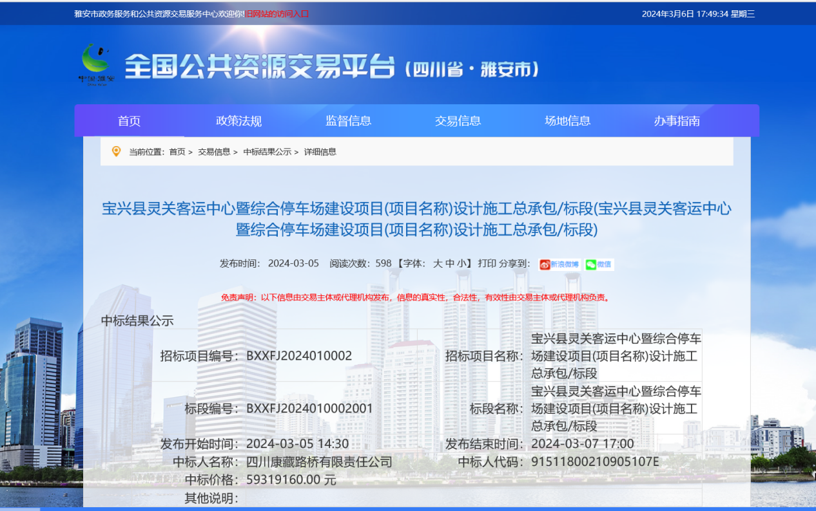Go to 首页 in the breadcrumb
This screenshot has height=511, width=816.
tap(177, 152)
